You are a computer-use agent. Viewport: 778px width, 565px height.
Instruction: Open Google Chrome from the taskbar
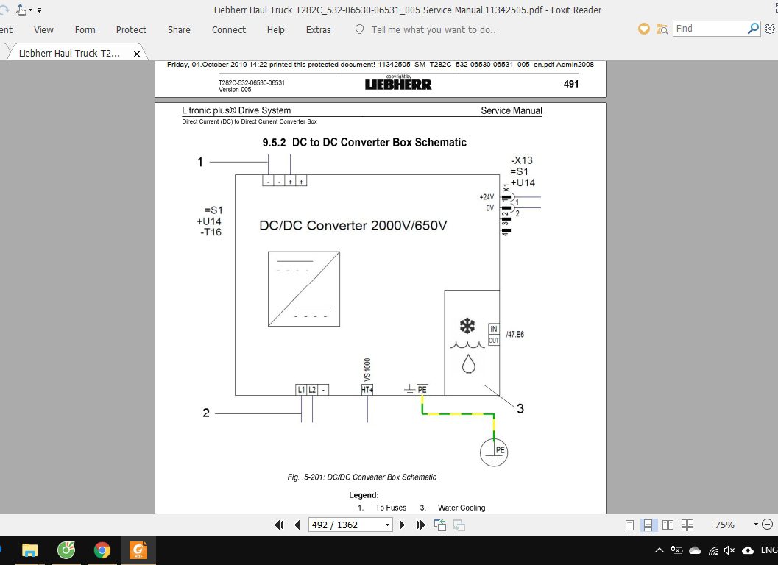coord(102,550)
